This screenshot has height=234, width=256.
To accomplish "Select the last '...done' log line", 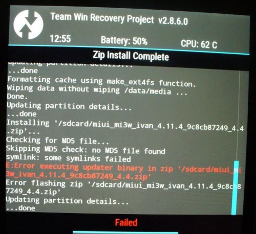I will click(x=20, y=208).
